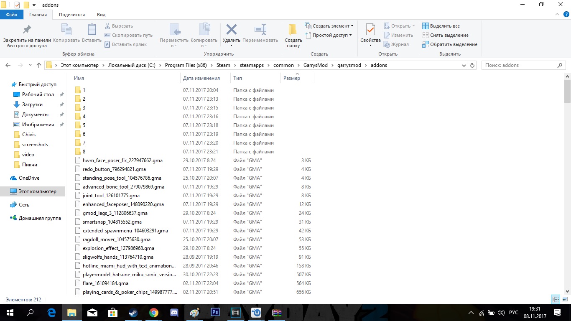Click the Windows Start button
Screen dimensions: 571x321
pyautogui.click(x=10, y=313)
